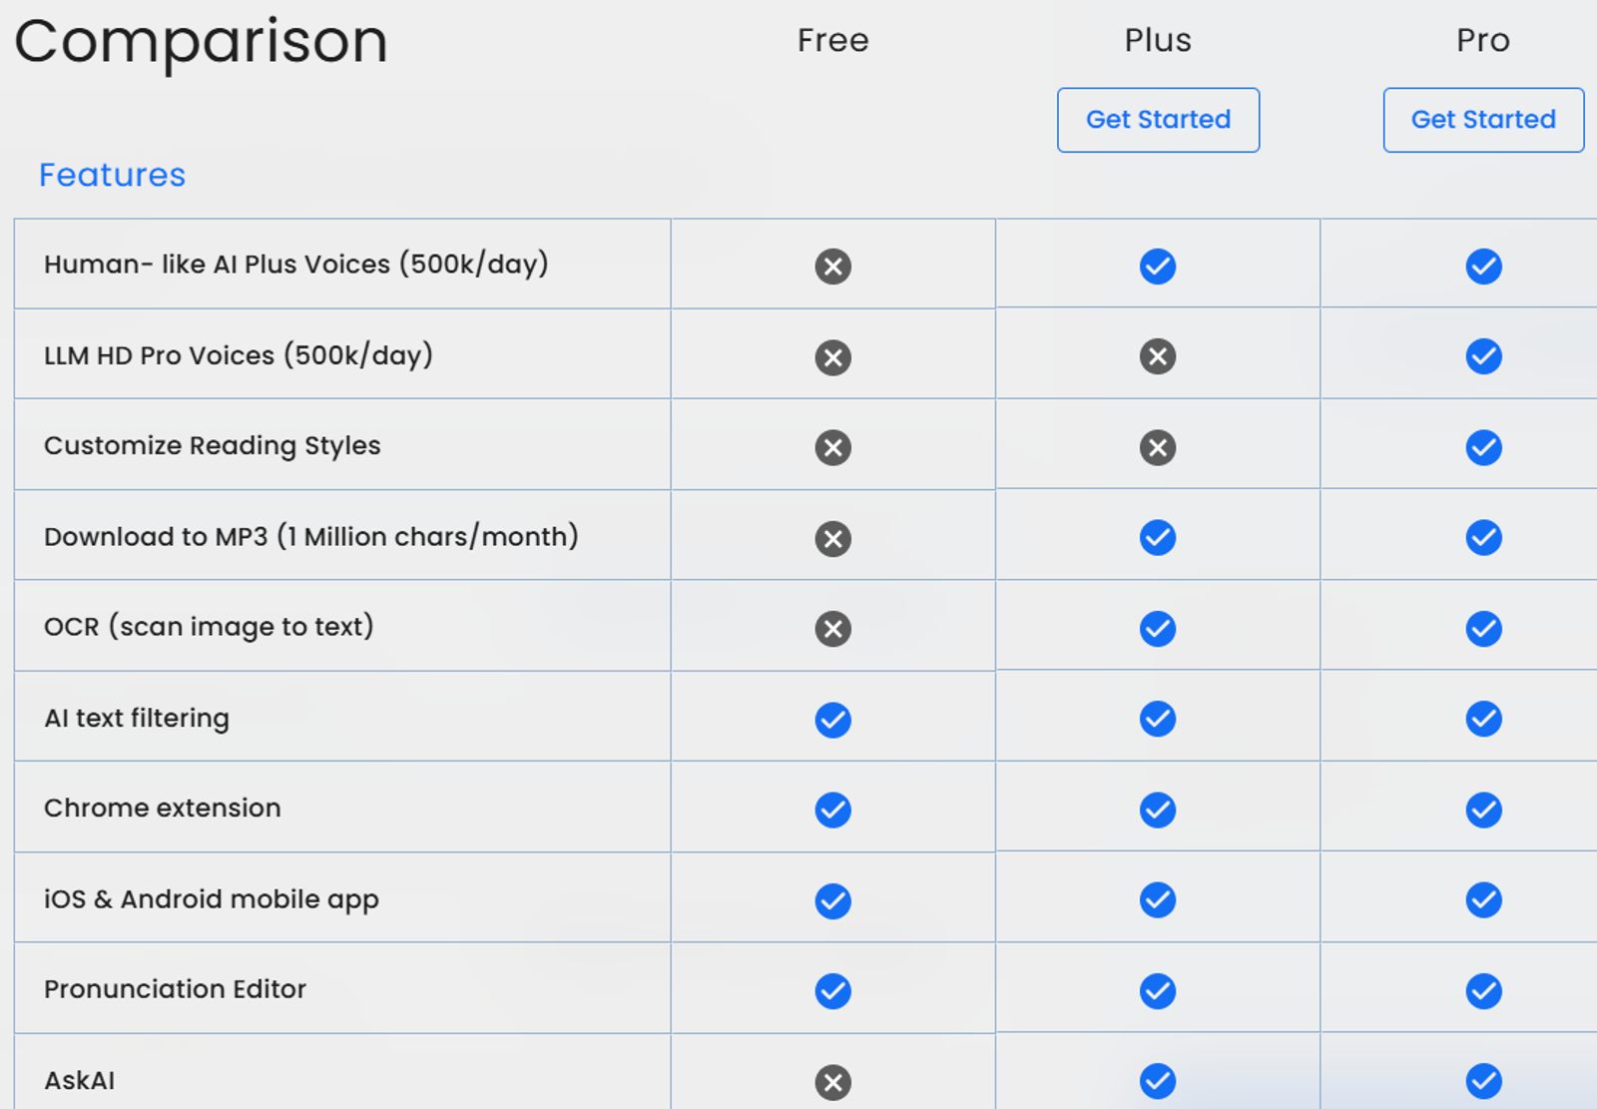Click Plus column checkmark for OCR scan image
Image resolution: width=1597 pixels, height=1109 pixels.
coord(1158,629)
